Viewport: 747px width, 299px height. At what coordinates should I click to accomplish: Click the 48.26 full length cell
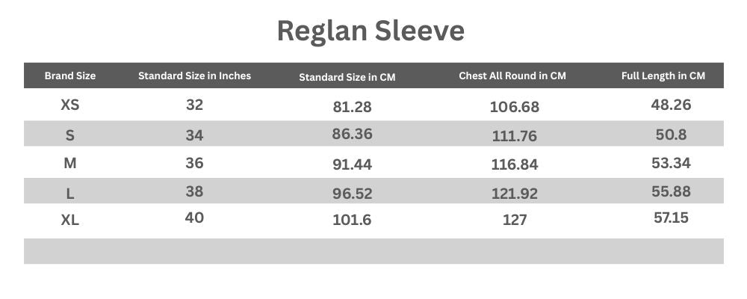(x=671, y=105)
